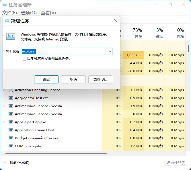Select the AggregatorHost.exe process name

tap(32, 98)
